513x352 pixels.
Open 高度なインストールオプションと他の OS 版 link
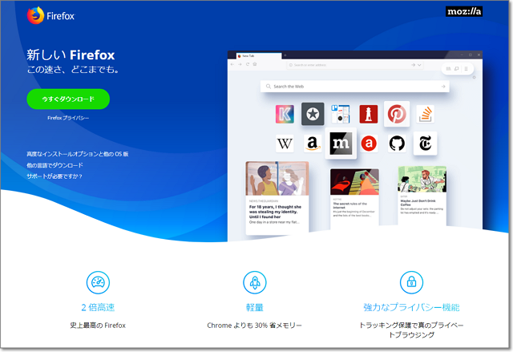click(77, 153)
